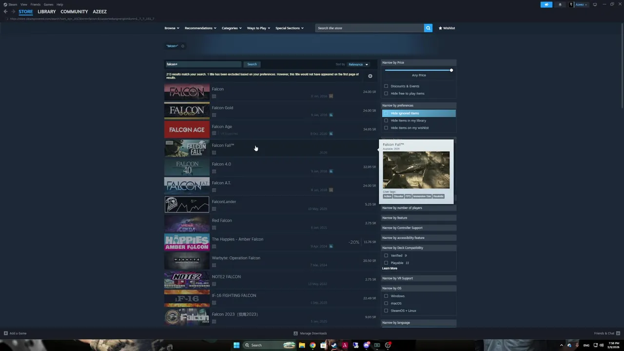Check Hide items on my wishlist
Image resolution: width=624 pixels, height=351 pixels.
pos(386,128)
